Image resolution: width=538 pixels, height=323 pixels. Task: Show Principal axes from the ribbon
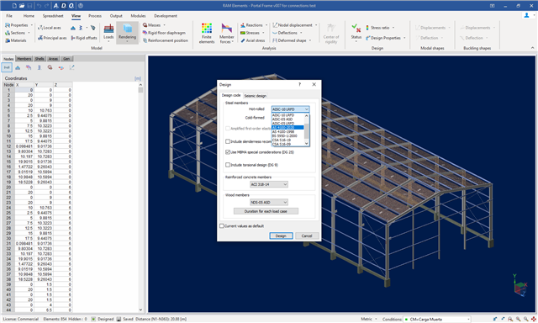(x=52, y=38)
